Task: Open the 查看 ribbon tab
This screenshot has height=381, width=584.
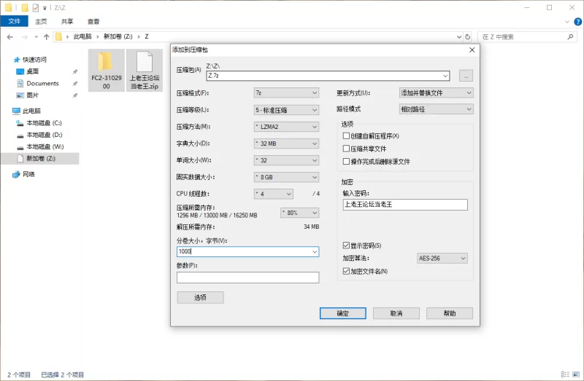Action: 93,22
